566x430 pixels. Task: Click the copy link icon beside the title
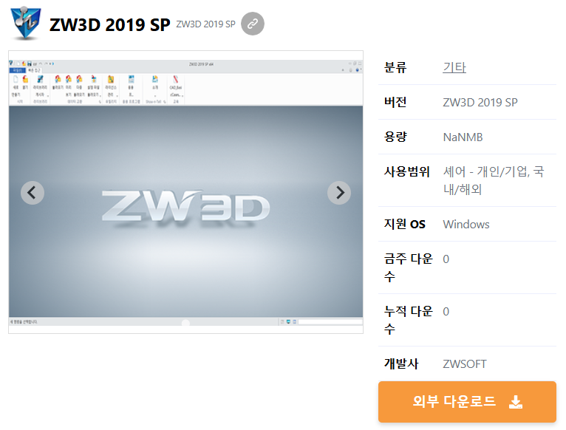(x=252, y=24)
